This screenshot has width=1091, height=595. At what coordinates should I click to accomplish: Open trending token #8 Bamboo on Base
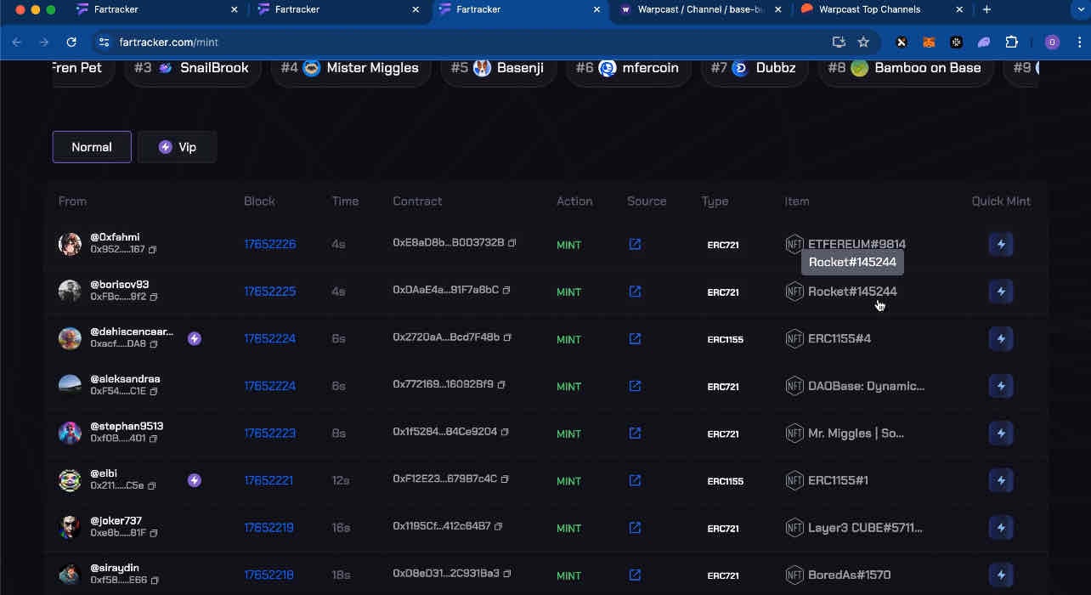[x=906, y=68]
